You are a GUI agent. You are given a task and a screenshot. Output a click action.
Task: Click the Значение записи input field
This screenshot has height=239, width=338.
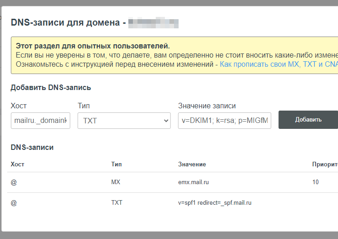pos(224,121)
